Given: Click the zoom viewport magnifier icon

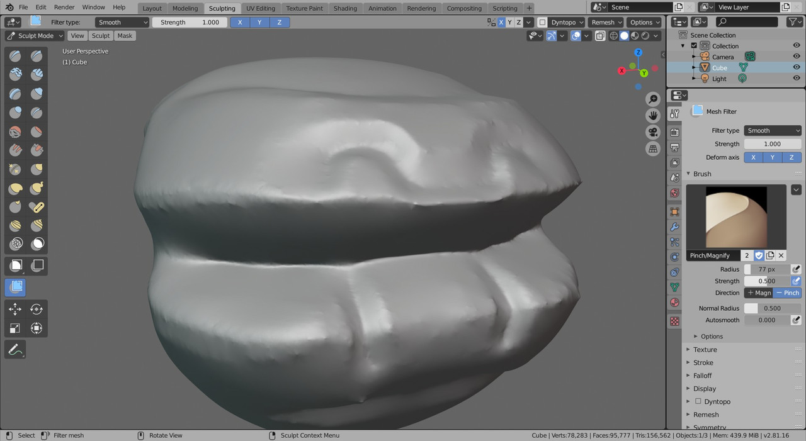Looking at the screenshot, I should pyautogui.click(x=653, y=99).
